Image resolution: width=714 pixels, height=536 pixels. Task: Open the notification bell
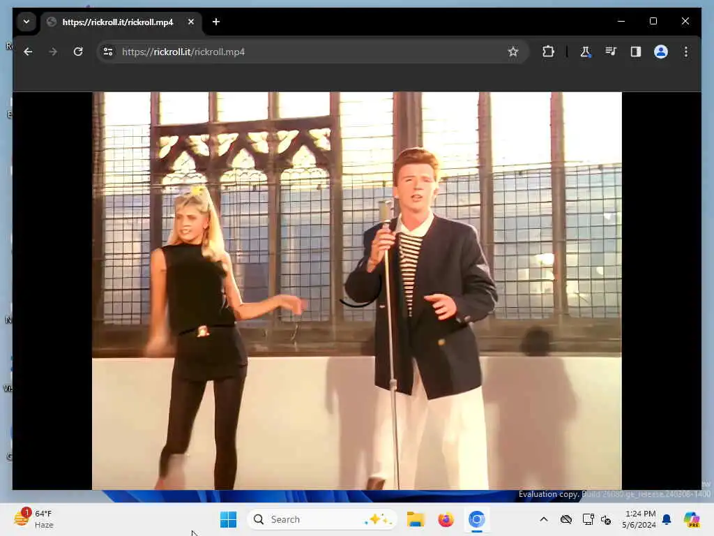point(667,519)
